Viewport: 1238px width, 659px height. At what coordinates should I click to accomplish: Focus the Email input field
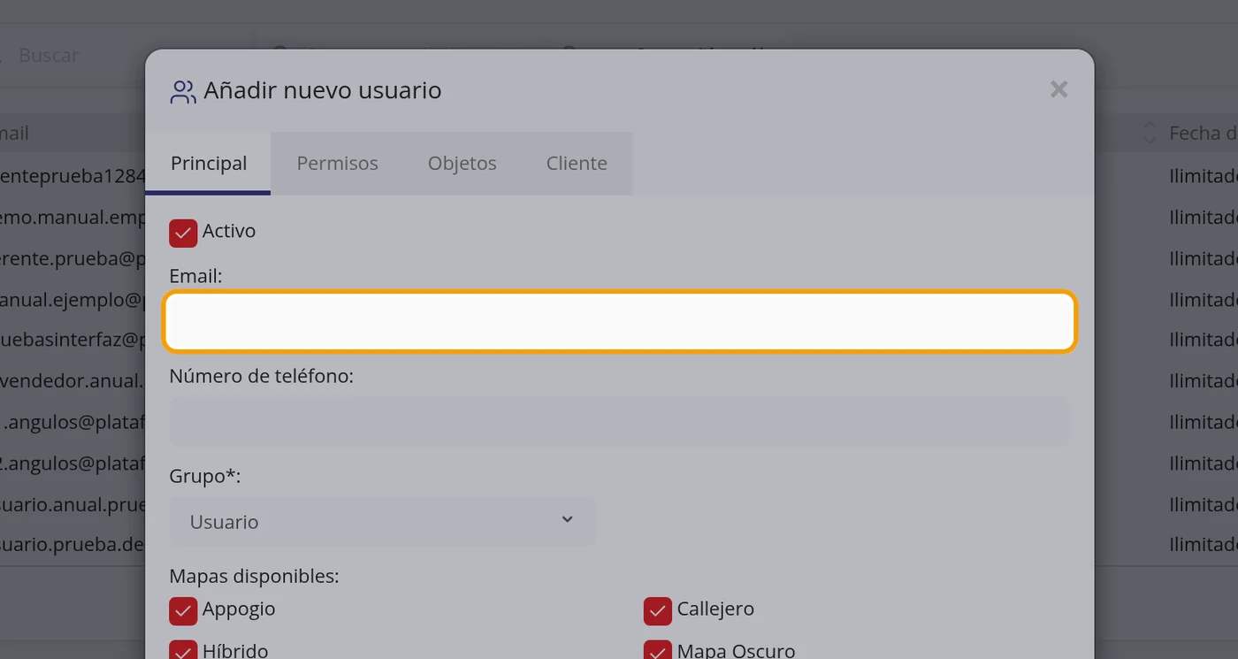pyautogui.click(x=620, y=321)
